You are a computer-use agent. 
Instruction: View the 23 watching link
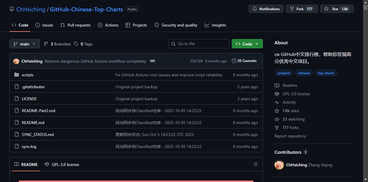[290, 119]
